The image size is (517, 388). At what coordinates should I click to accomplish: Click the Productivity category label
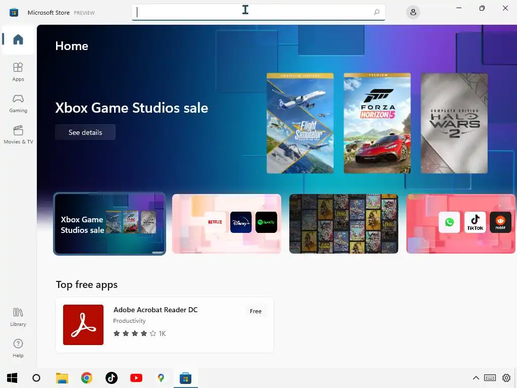tap(129, 321)
